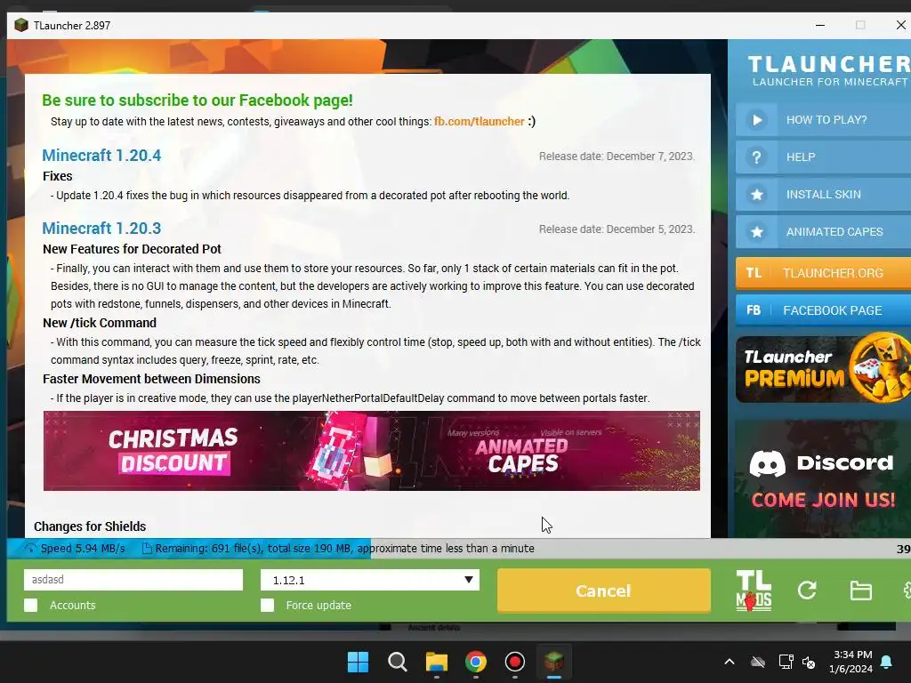Screen dimensions: 911x683
Task: Click the TLauncher app icon in title bar
Action: (x=21, y=25)
